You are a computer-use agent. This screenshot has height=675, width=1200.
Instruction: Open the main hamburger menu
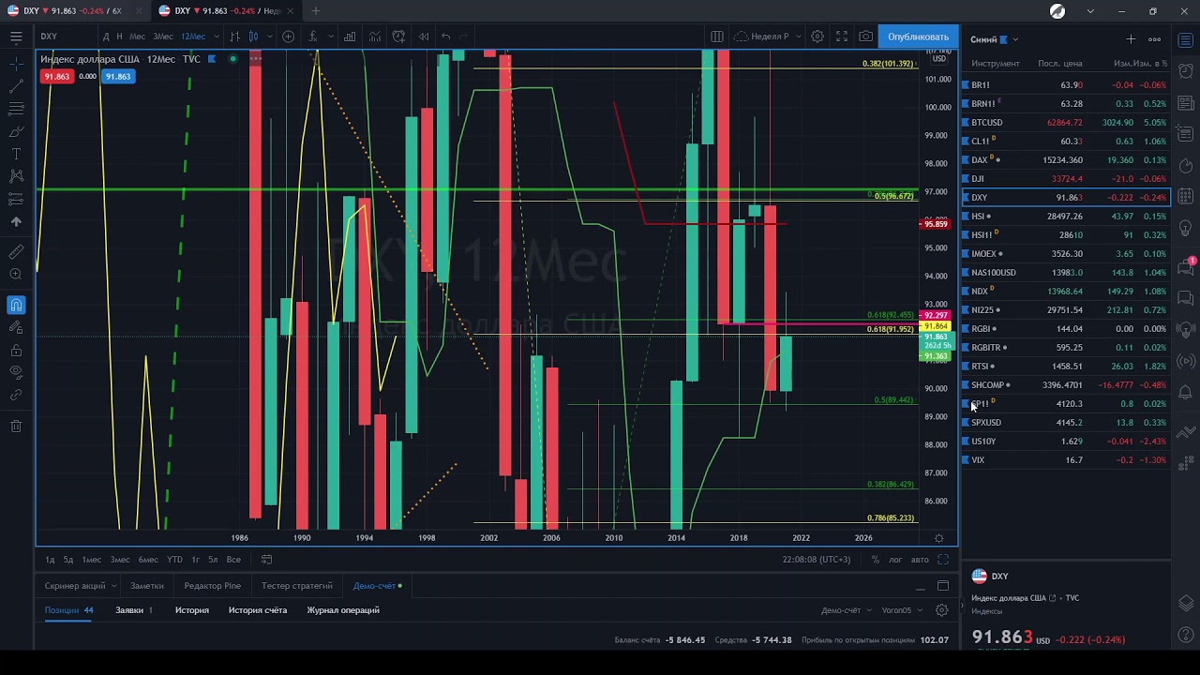tap(16, 37)
